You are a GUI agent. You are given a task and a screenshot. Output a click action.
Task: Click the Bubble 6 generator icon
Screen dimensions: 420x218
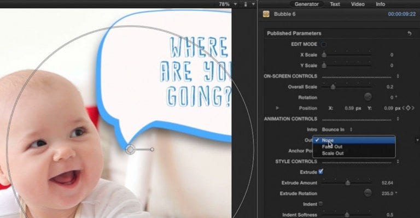(266, 14)
